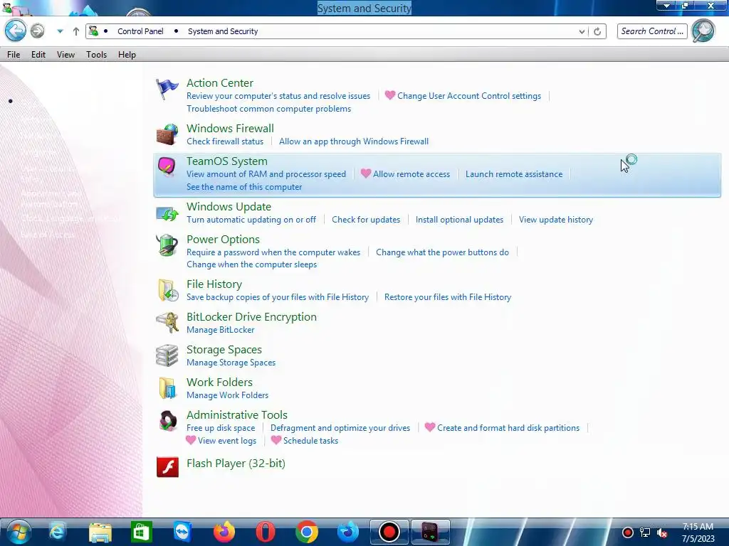Click Defragment and optimize your drives
Screen dimensions: 729x546
pyautogui.click(x=340, y=428)
